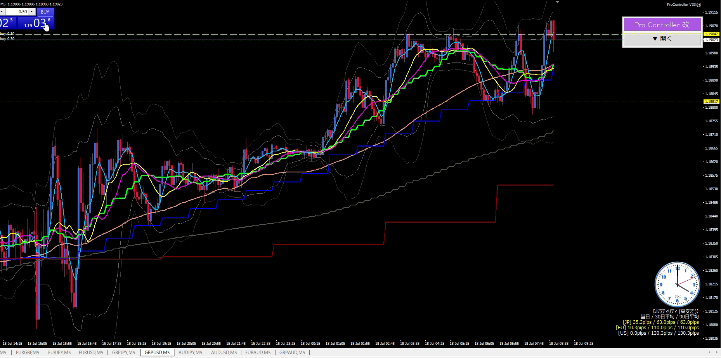Screen dimensions: 721x358
Task: Switch to the EURGBP,M5 chart tab
Action: click(28, 353)
